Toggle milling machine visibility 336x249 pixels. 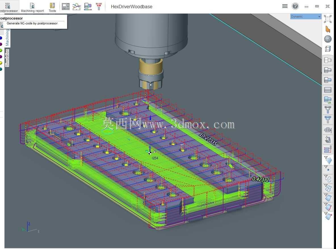(x=328, y=140)
